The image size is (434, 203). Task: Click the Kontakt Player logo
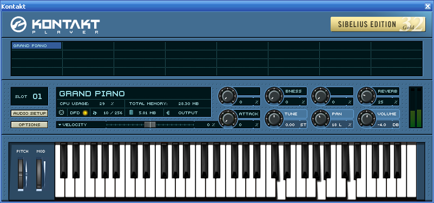point(55,25)
